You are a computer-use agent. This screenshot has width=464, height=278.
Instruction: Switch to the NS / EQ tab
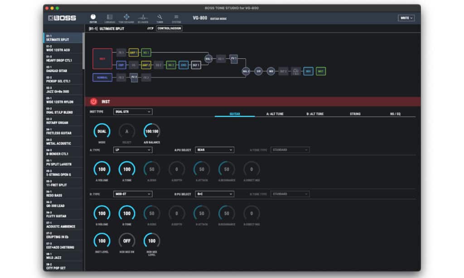pyautogui.click(x=395, y=114)
